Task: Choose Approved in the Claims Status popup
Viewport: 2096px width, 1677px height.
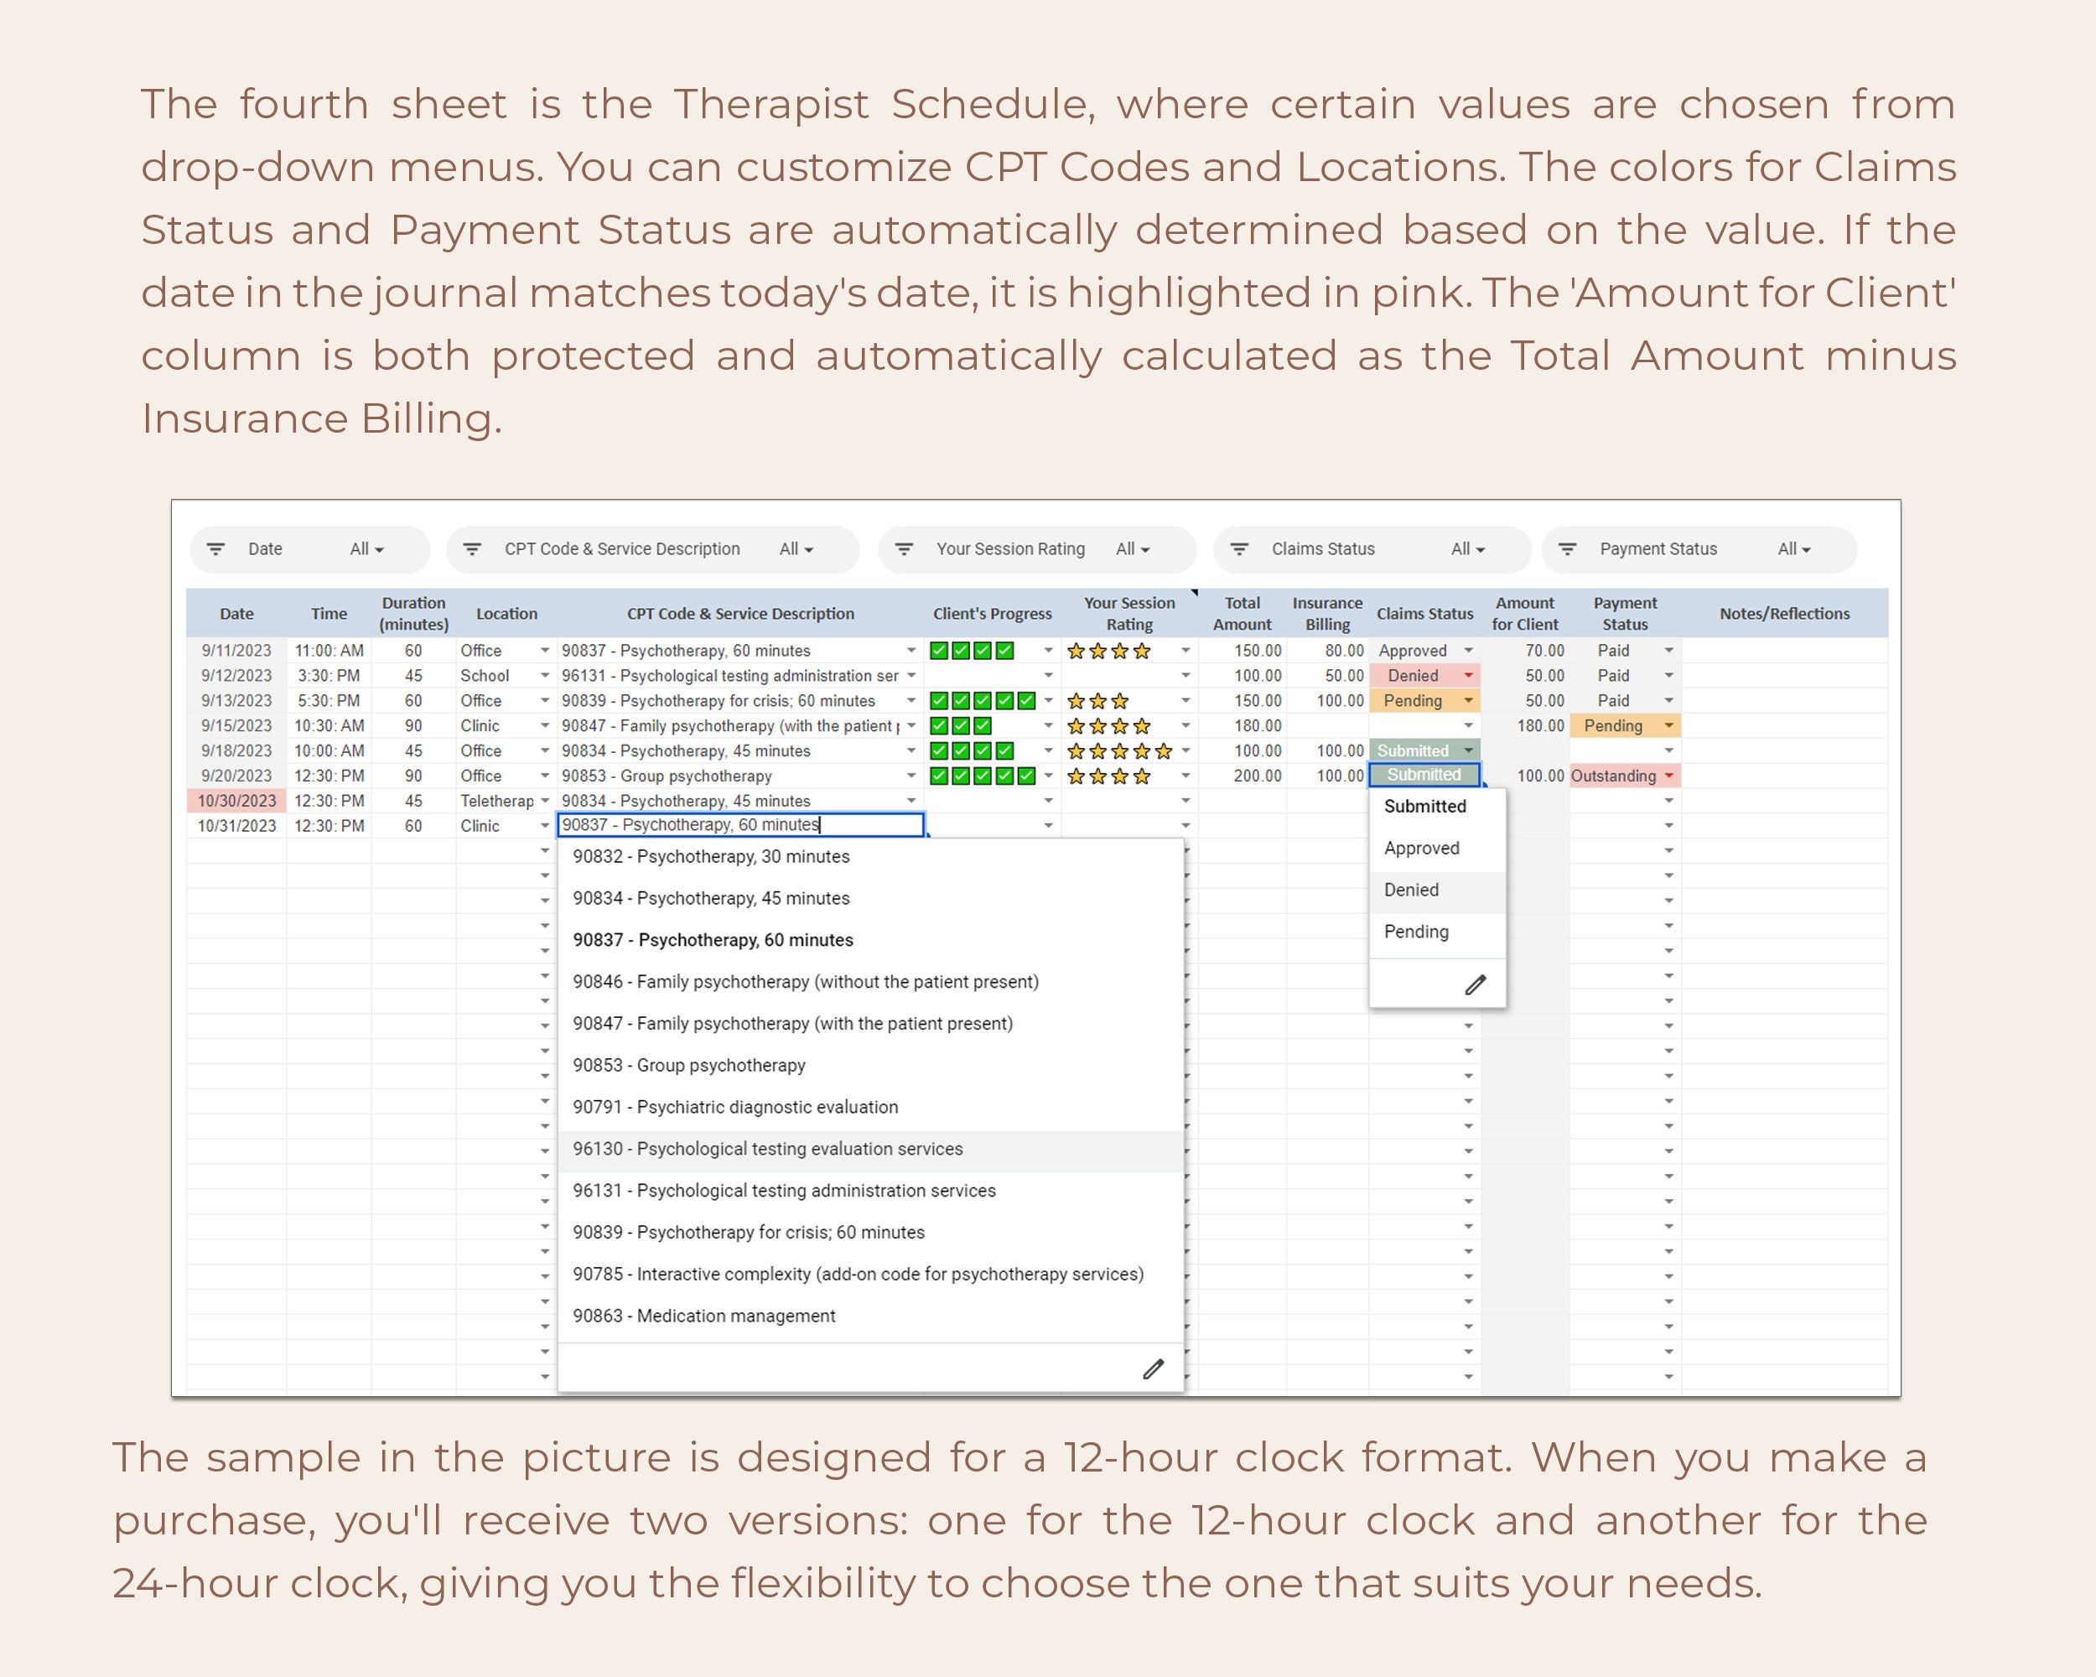Action: click(x=1422, y=848)
